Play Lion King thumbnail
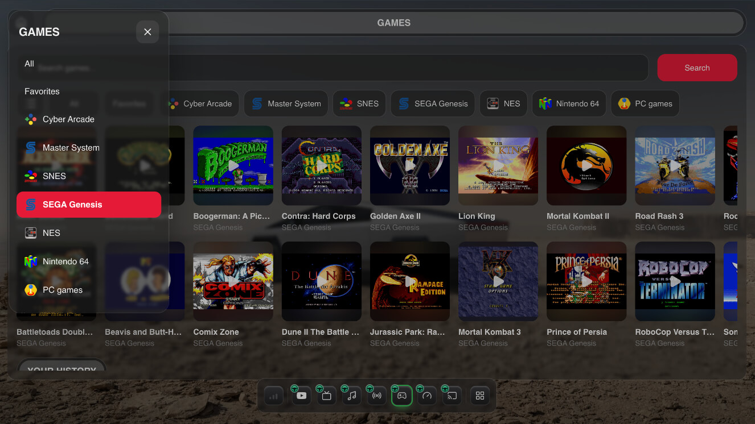755x424 pixels. click(x=498, y=165)
